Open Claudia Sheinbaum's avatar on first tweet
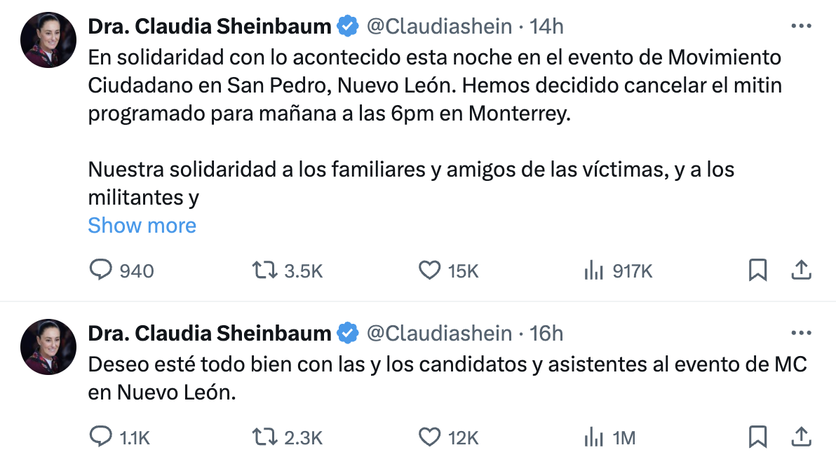Image resolution: width=836 pixels, height=464 pixels. (x=48, y=40)
